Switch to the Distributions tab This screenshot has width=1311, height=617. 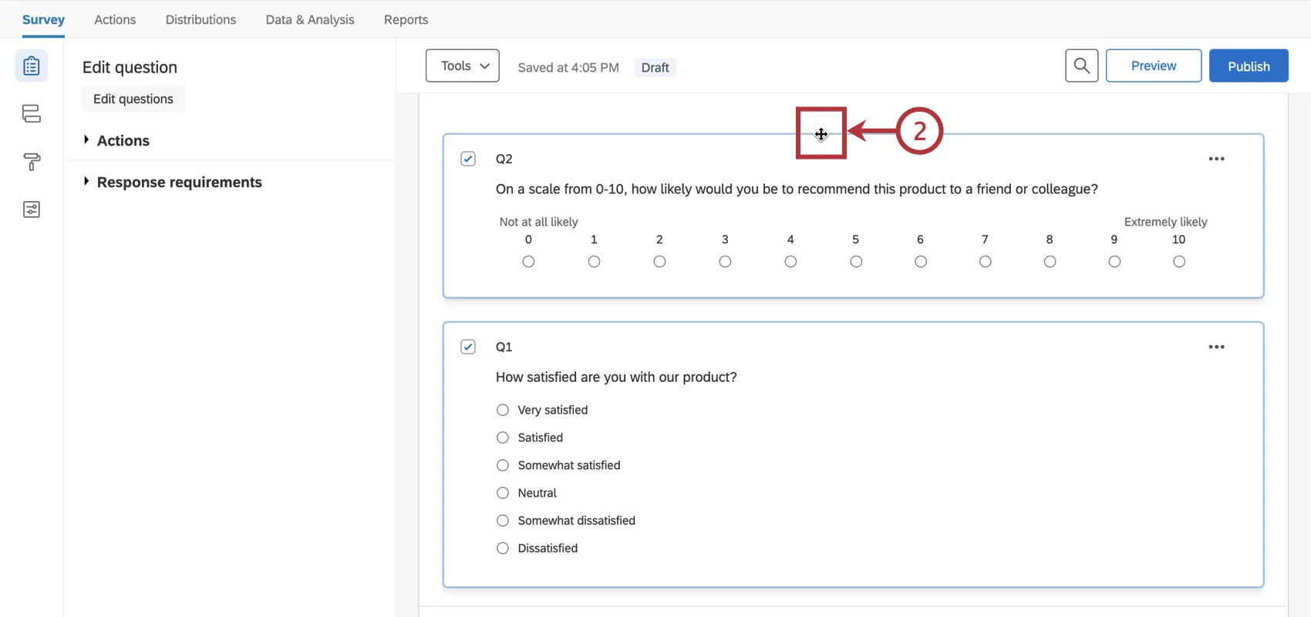(201, 20)
